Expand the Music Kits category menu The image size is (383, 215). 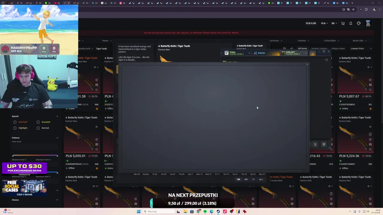coord(359,41)
